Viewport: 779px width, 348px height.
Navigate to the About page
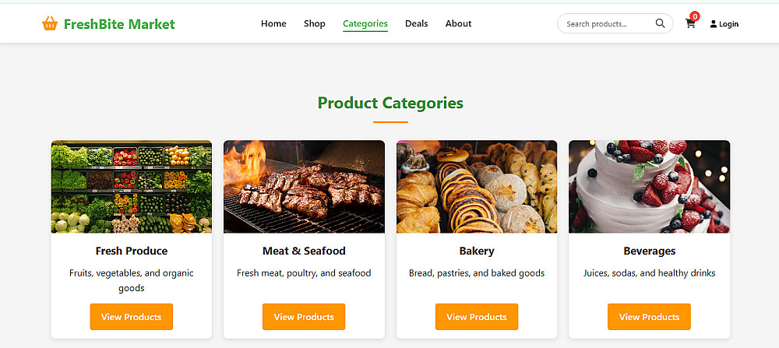pyautogui.click(x=459, y=23)
